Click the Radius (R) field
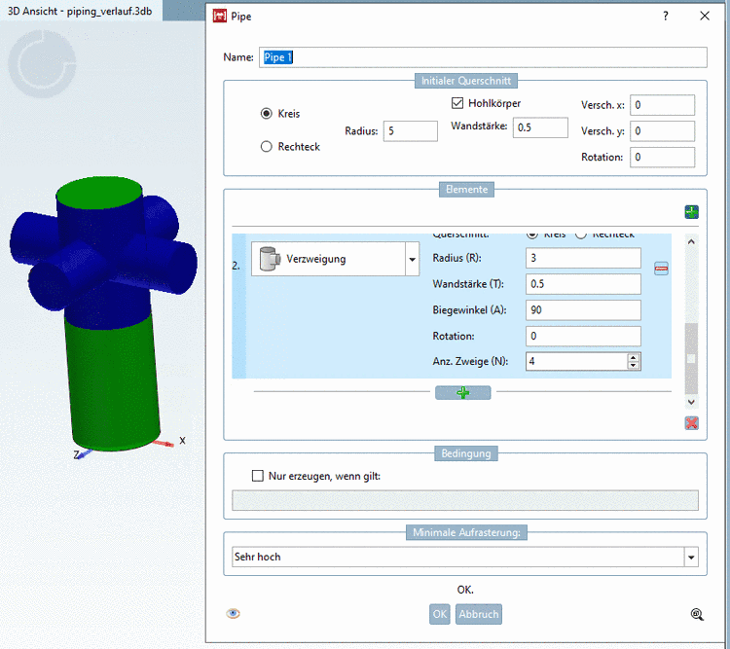Screen dimensions: 730x649 (583, 258)
